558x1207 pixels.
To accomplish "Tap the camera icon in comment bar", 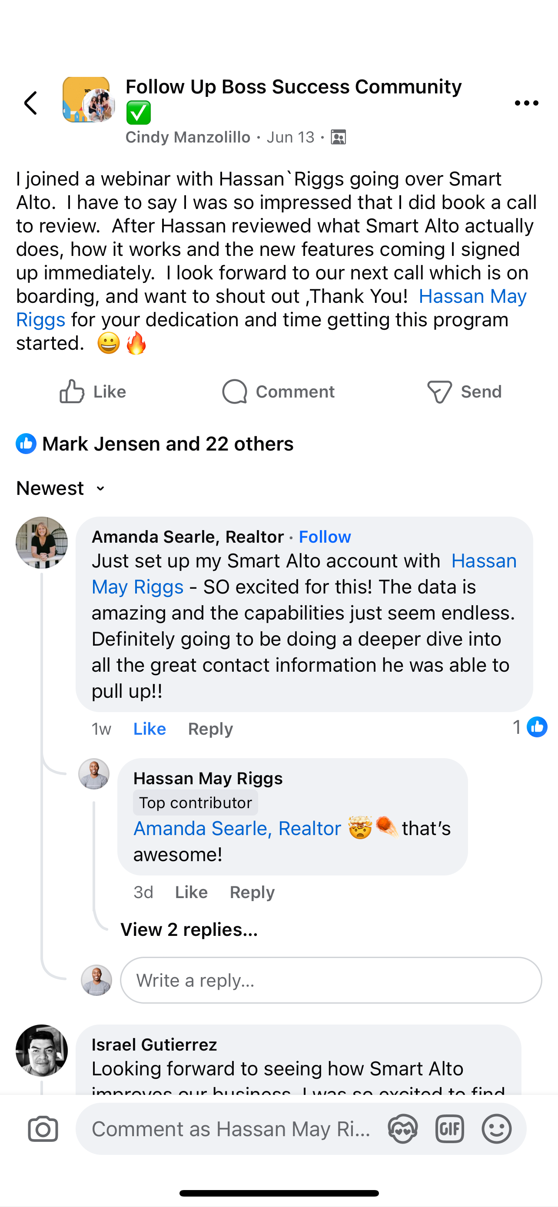I will (43, 1129).
